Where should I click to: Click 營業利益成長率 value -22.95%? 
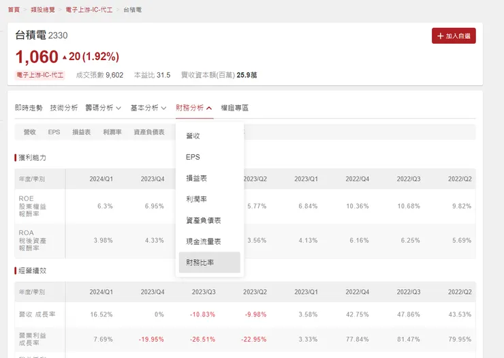pos(253,340)
